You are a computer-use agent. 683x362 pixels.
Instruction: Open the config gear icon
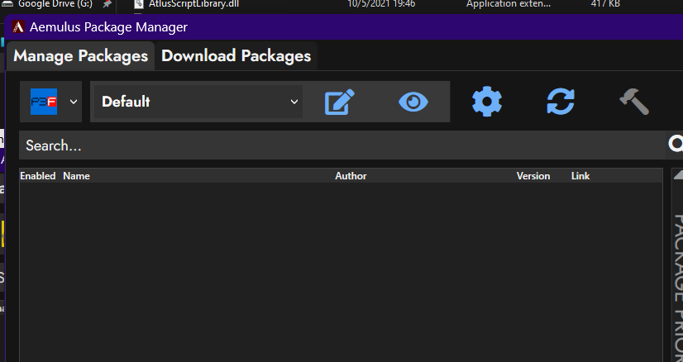coord(487,102)
